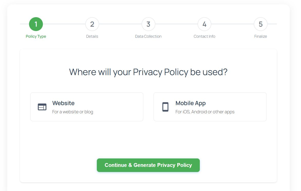Open the Data Collection step label

click(x=148, y=36)
